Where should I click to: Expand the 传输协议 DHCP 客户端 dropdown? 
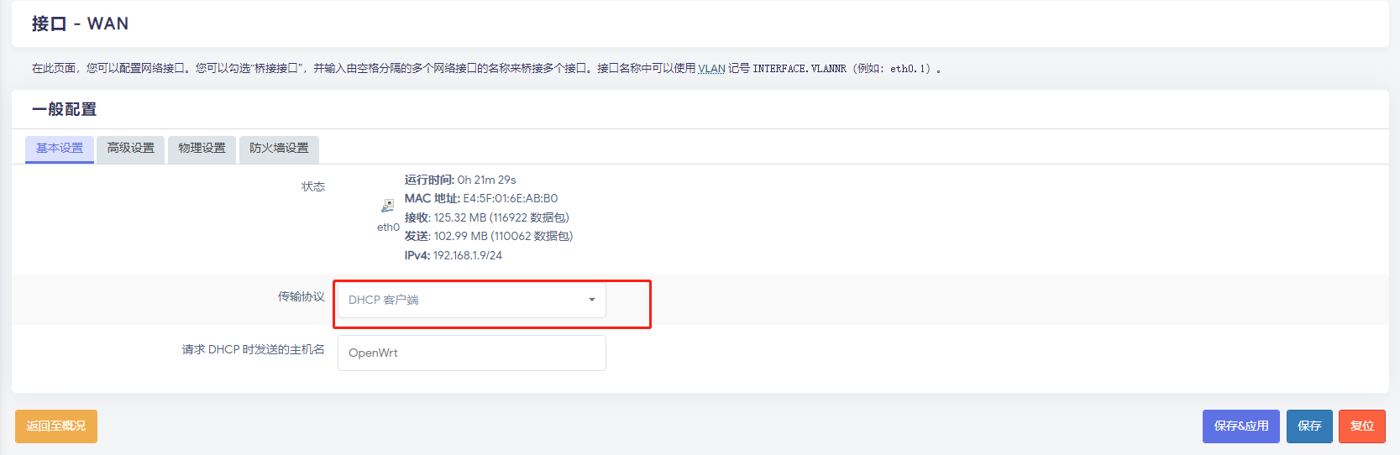tap(471, 301)
